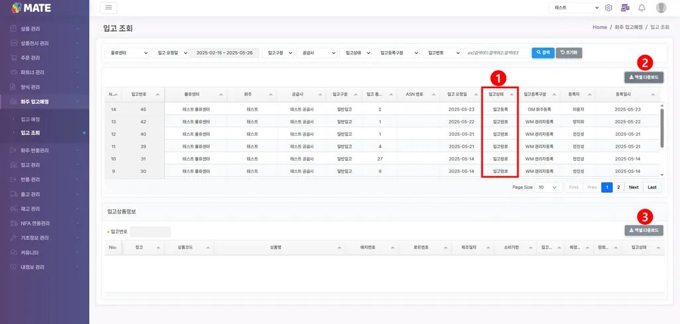Sort by the 등록일시 column arrow

point(653,94)
